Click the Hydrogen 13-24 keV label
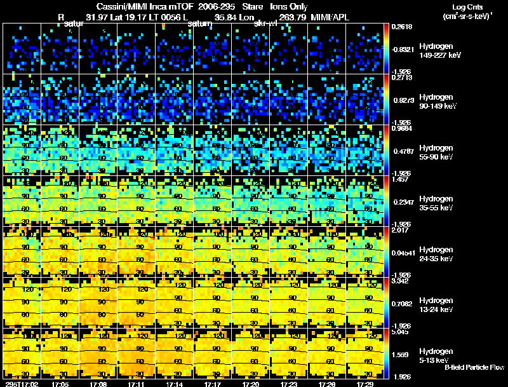Screen dimensions: 508x387 [436, 305]
